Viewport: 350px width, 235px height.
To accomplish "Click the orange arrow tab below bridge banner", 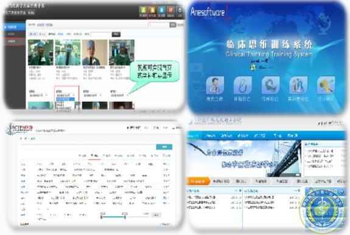I will pyautogui.click(x=198, y=182).
